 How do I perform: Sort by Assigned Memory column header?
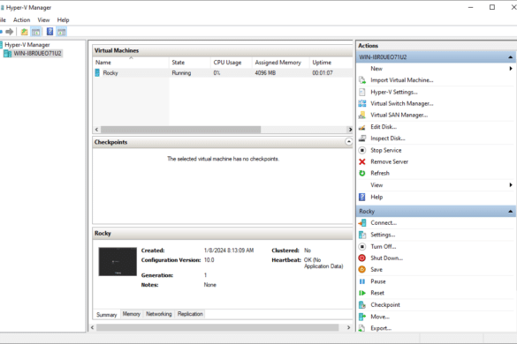(280, 63)
